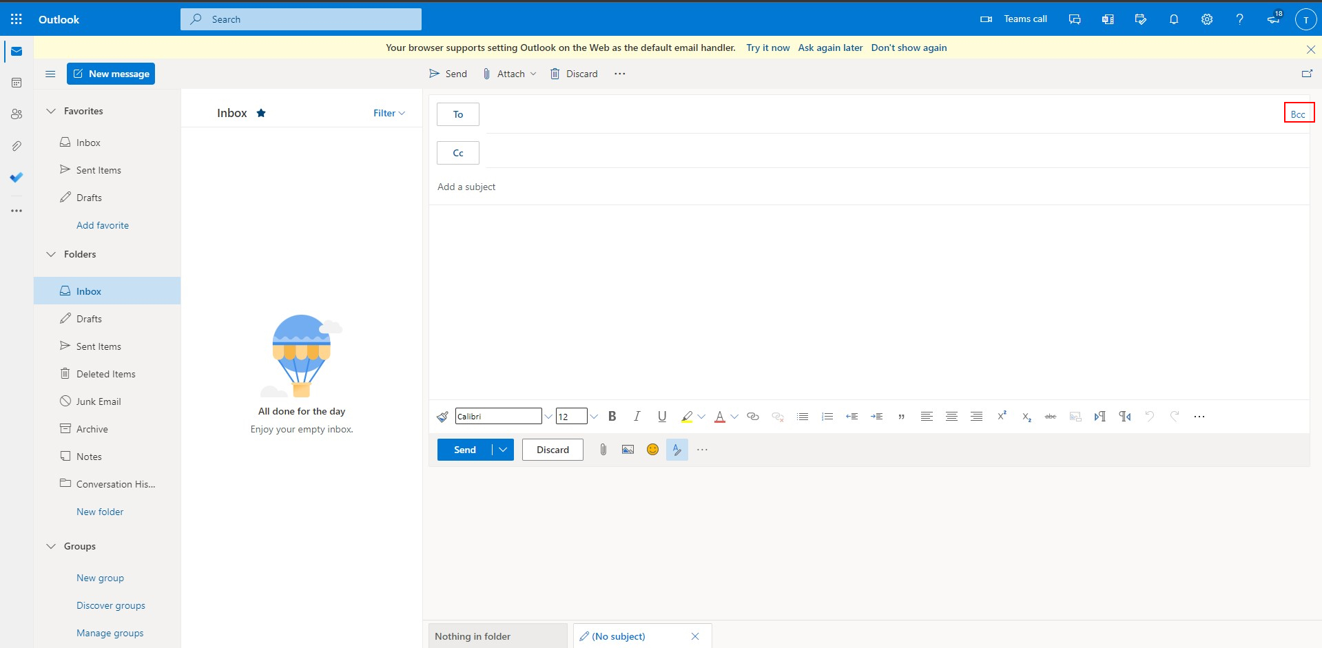Insert a hyperlink using the link icon

tap(753, 417)
